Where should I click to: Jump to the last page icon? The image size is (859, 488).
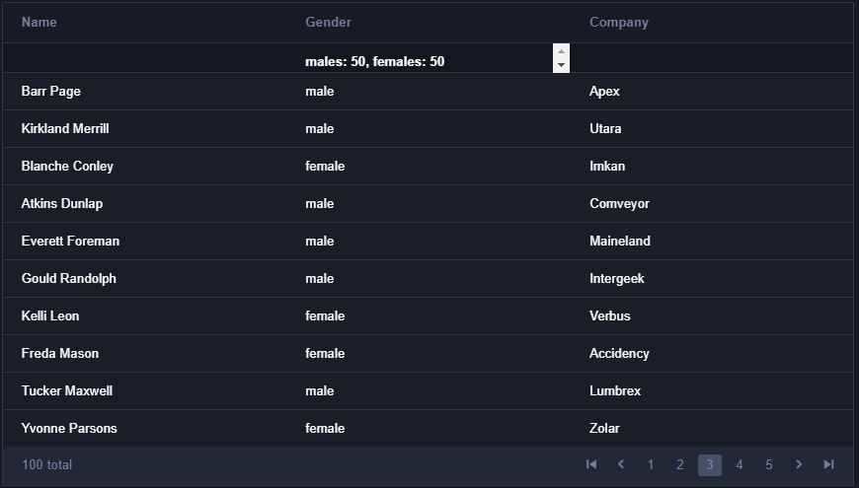[828, 464]
